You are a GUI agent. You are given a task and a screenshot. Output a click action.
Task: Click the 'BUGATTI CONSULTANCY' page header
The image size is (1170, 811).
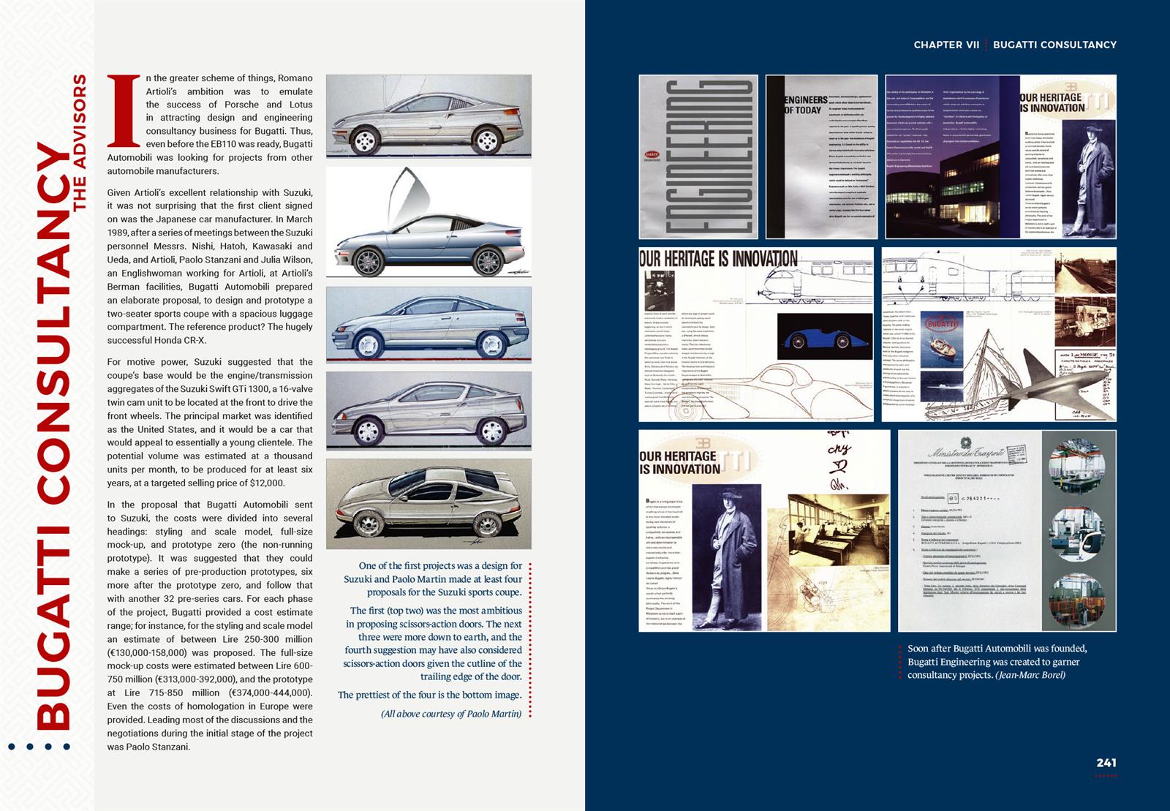pos(1054,45)
